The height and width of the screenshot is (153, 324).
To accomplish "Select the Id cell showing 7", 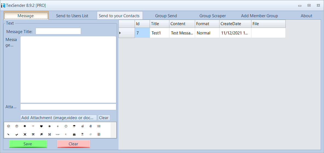I will (142, 33).
